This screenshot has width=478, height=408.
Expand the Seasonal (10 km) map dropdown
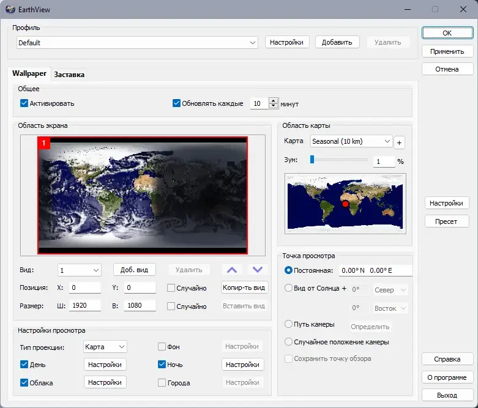point(351,141)
